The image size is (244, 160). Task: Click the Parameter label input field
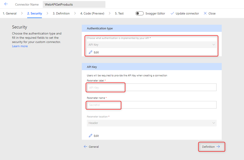[x=152, y=87]
